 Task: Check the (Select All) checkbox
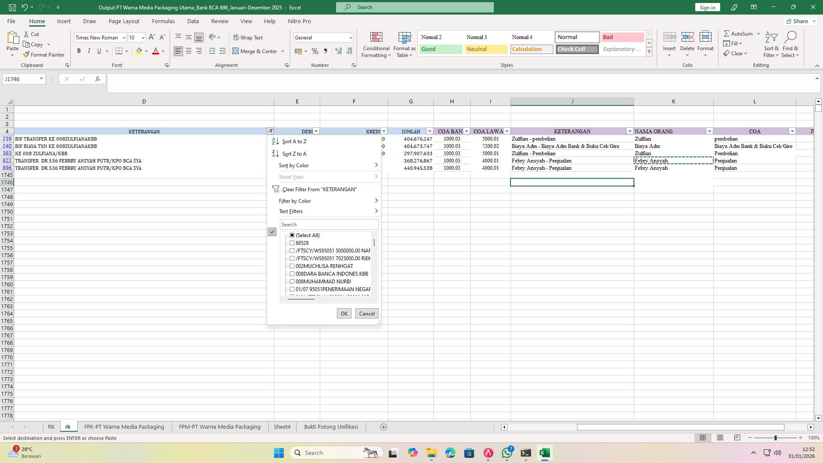(x=292, y=235)
